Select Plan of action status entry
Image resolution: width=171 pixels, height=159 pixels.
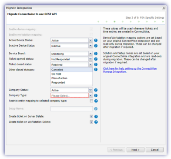point(71,78)
